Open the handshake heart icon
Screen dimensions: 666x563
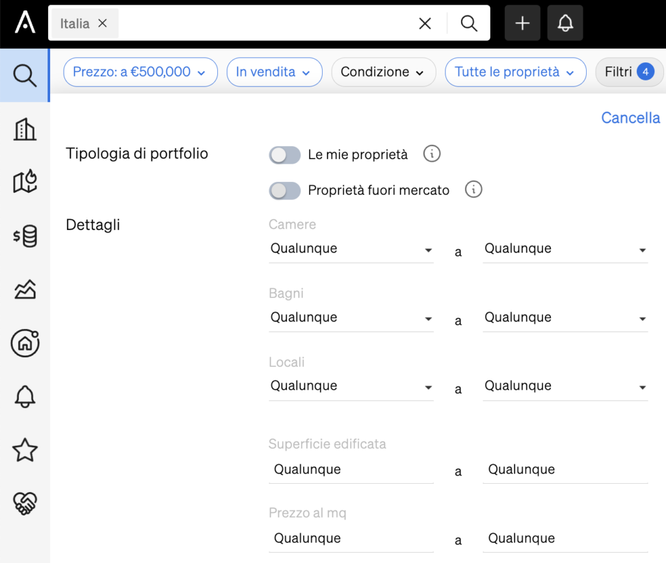(25, 503)
